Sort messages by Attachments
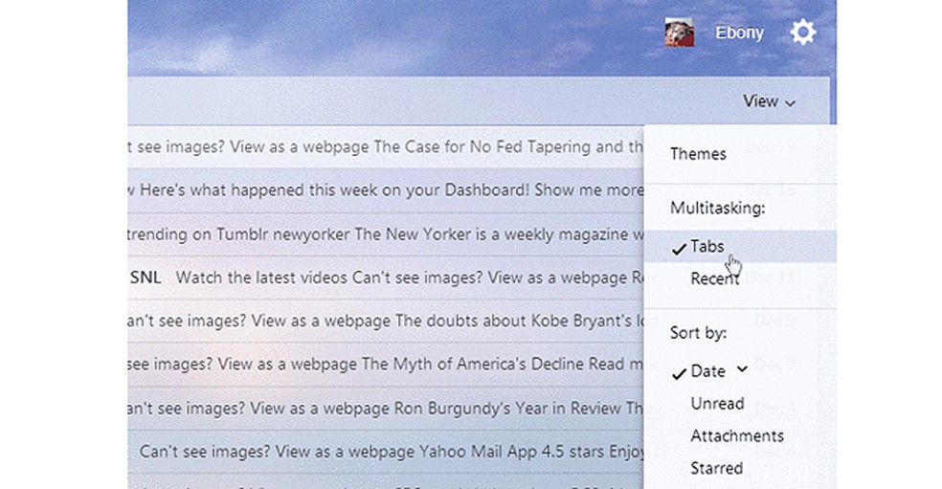 (737, 436)
